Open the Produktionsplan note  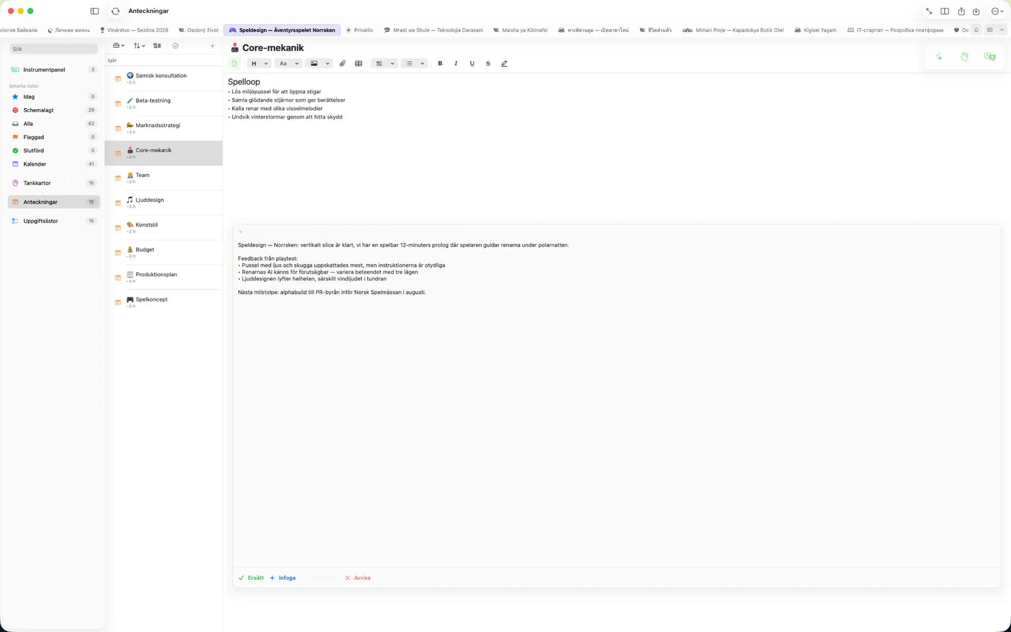(x=163, y=278)
